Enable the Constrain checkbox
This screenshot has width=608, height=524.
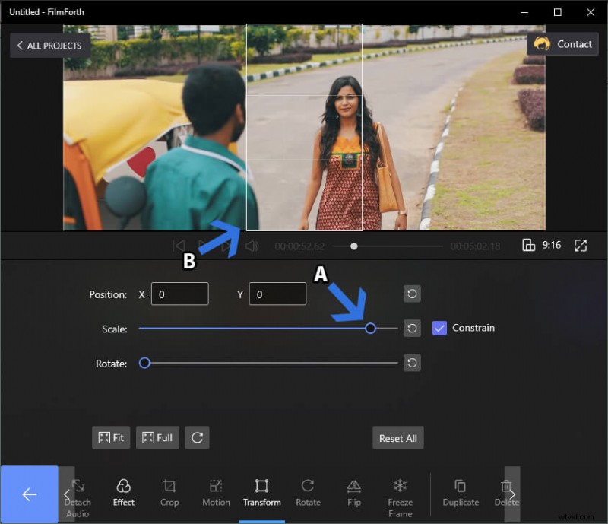coord(439,328)
